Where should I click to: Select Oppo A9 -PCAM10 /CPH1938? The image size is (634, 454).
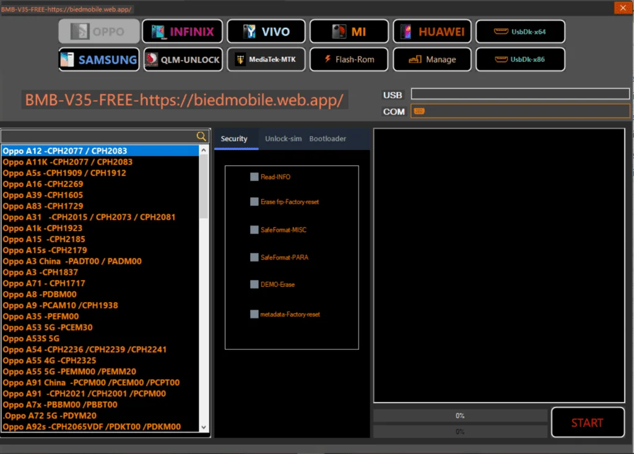[100, 305]
